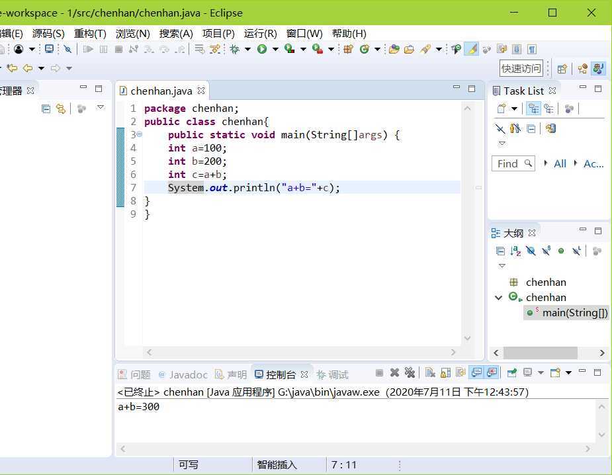Click Remove All Terminated Launches icon

[410, 372]
